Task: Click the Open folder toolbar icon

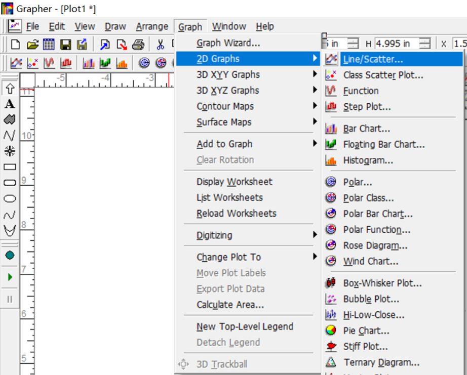Action: 32,45
